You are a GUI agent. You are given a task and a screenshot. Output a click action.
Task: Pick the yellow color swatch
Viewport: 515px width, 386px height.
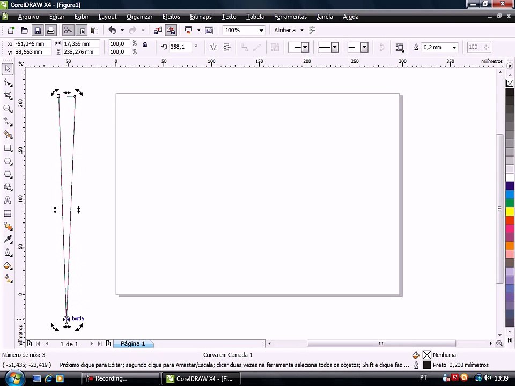pos(510,211)
